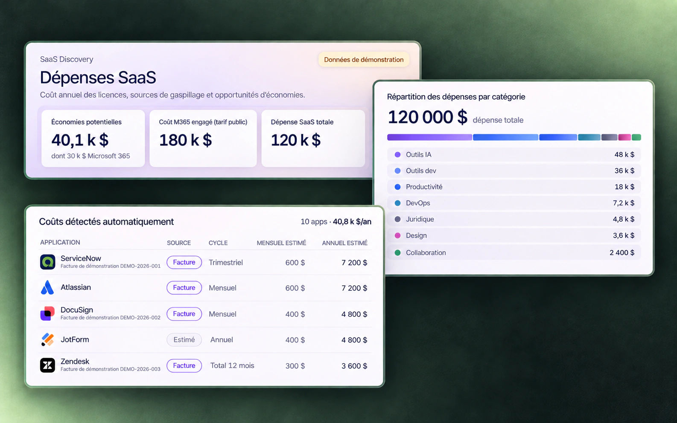Sort by APPLICATION column header
Screen dimensions: 677x423
(60, 242)
